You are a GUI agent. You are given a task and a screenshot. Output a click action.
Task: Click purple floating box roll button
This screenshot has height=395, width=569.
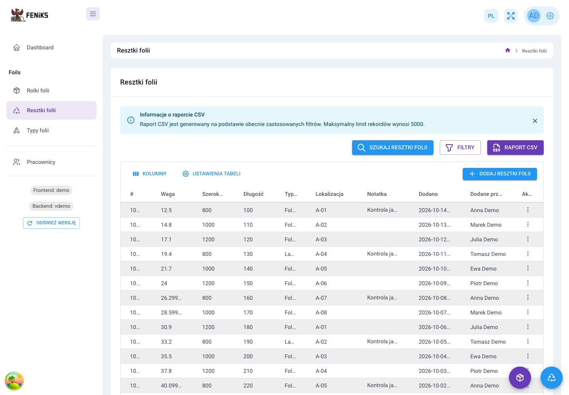[520, 378]
